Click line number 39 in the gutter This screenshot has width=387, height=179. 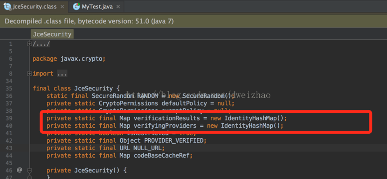pyautogui.click(x=9, y=118)
